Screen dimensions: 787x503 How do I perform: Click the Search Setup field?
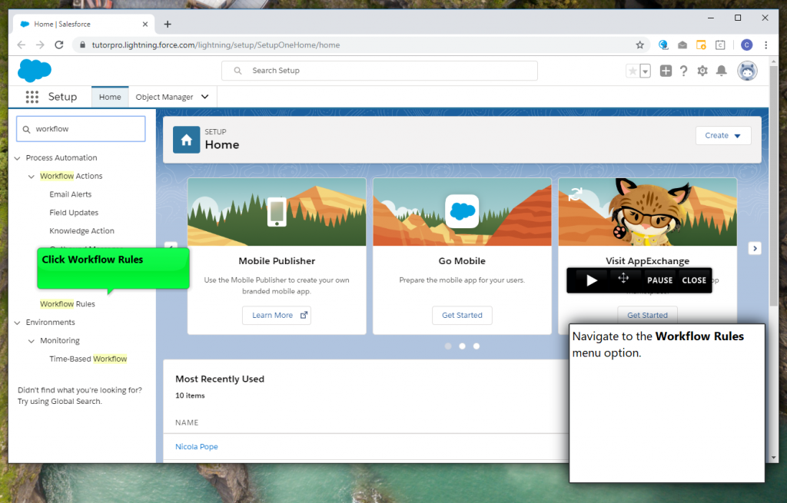pyautogui.click(x=380, y=71)
